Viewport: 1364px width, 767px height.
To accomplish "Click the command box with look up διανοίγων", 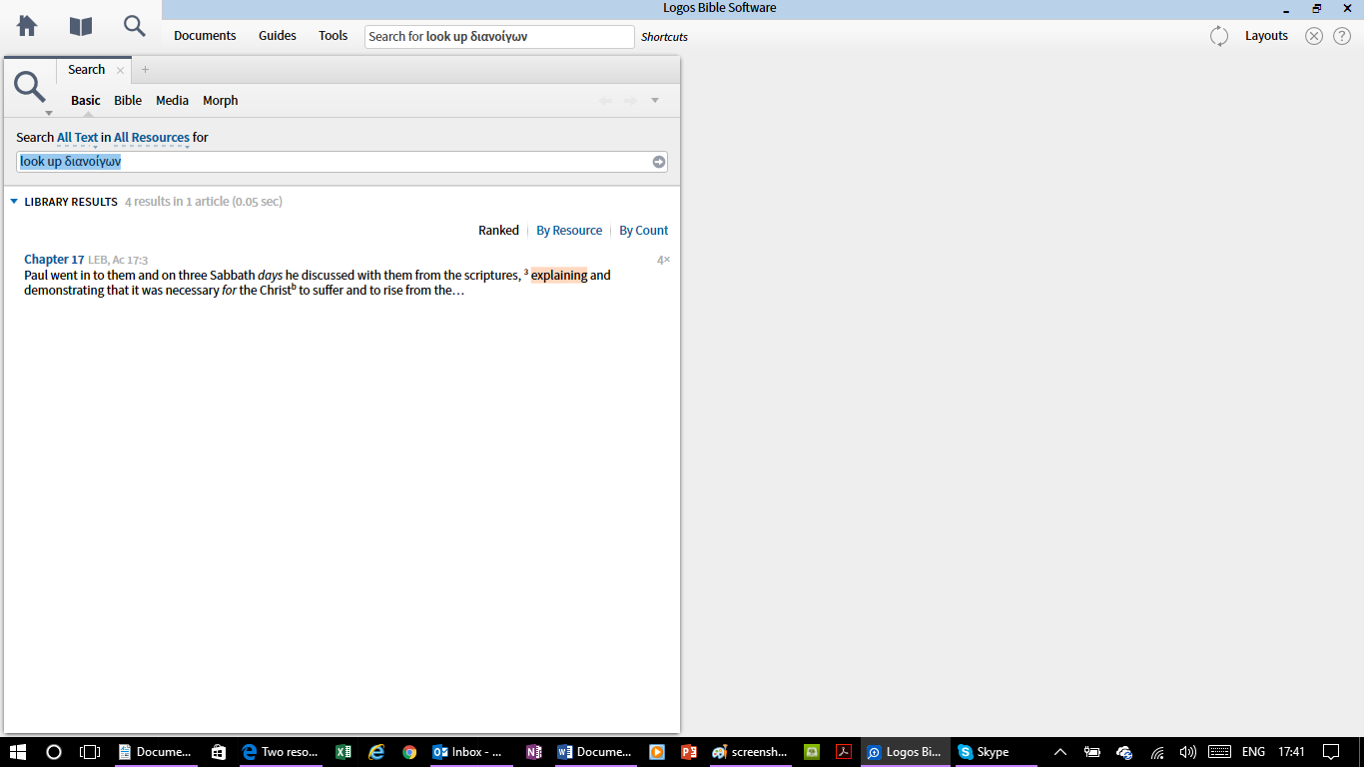I will pos(499,37).
